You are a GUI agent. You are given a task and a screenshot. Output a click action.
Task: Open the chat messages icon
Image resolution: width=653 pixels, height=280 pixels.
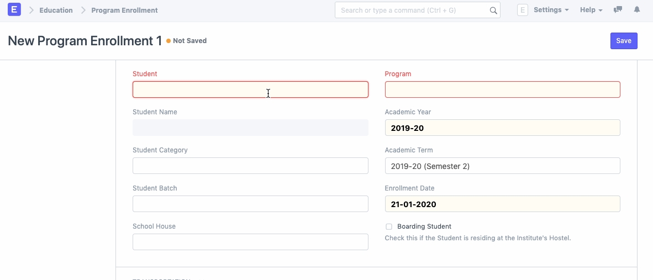coord(618,10)
